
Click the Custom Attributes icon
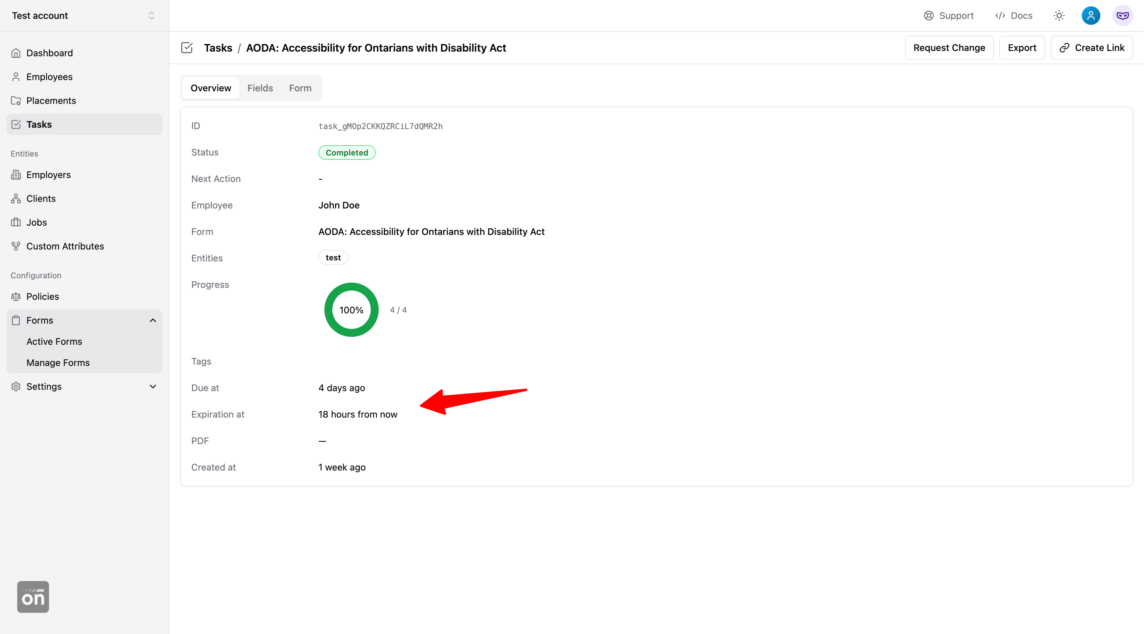(x=16, y=246)
